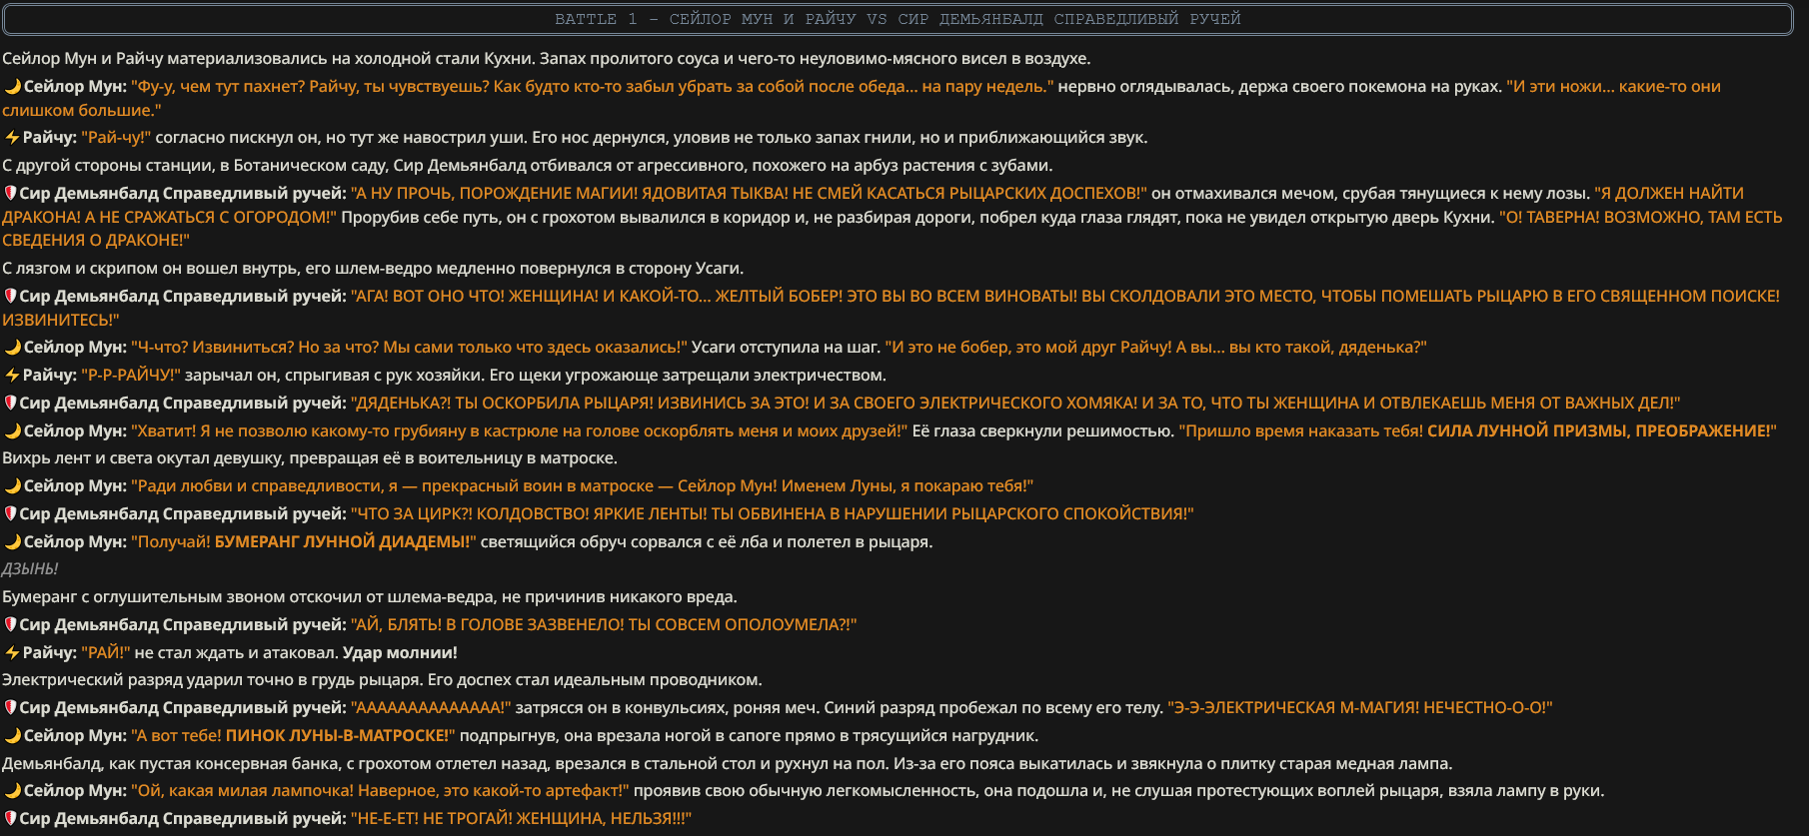The height and width of the screenshot is (836, 1809).
Task: Click the quote "Э-Э-ЭЛЕКТРИЧЕСКАЯ М-МАГИЯ! НЕЧЕСТНО-О-О!"
Action: click(x=1360, y=707)
